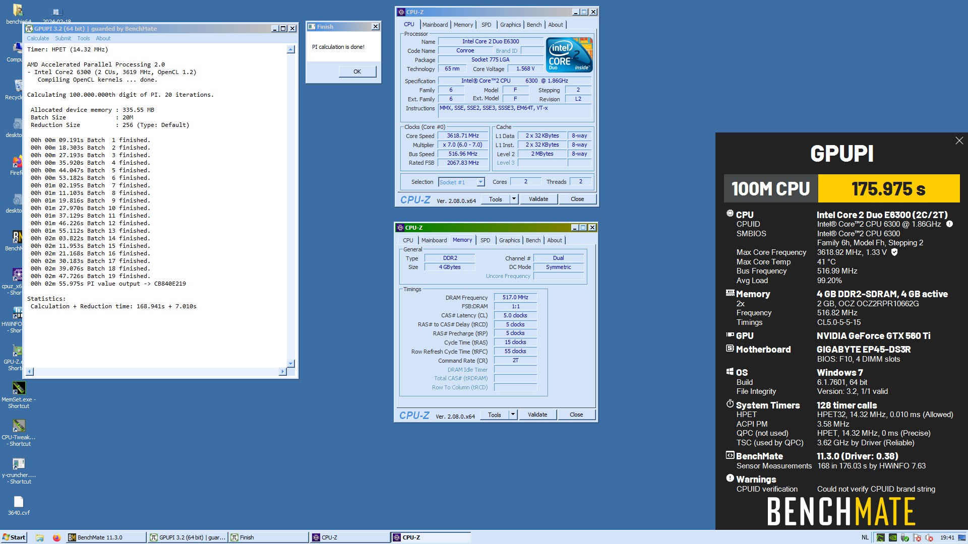968x544 pixels.
Task: Click Tools button in the top CPU-Z window
Action: coord(496,199)
